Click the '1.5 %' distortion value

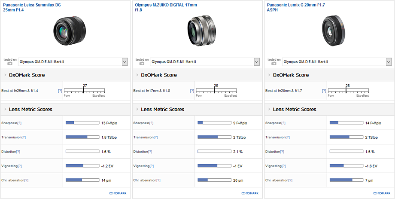tap(370, 152)
